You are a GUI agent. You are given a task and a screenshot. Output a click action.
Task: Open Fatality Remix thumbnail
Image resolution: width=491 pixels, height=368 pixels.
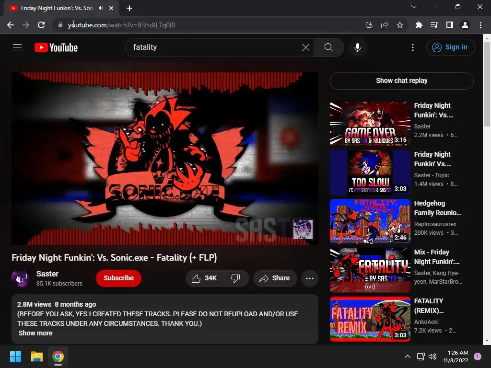[x=370, y=319]
